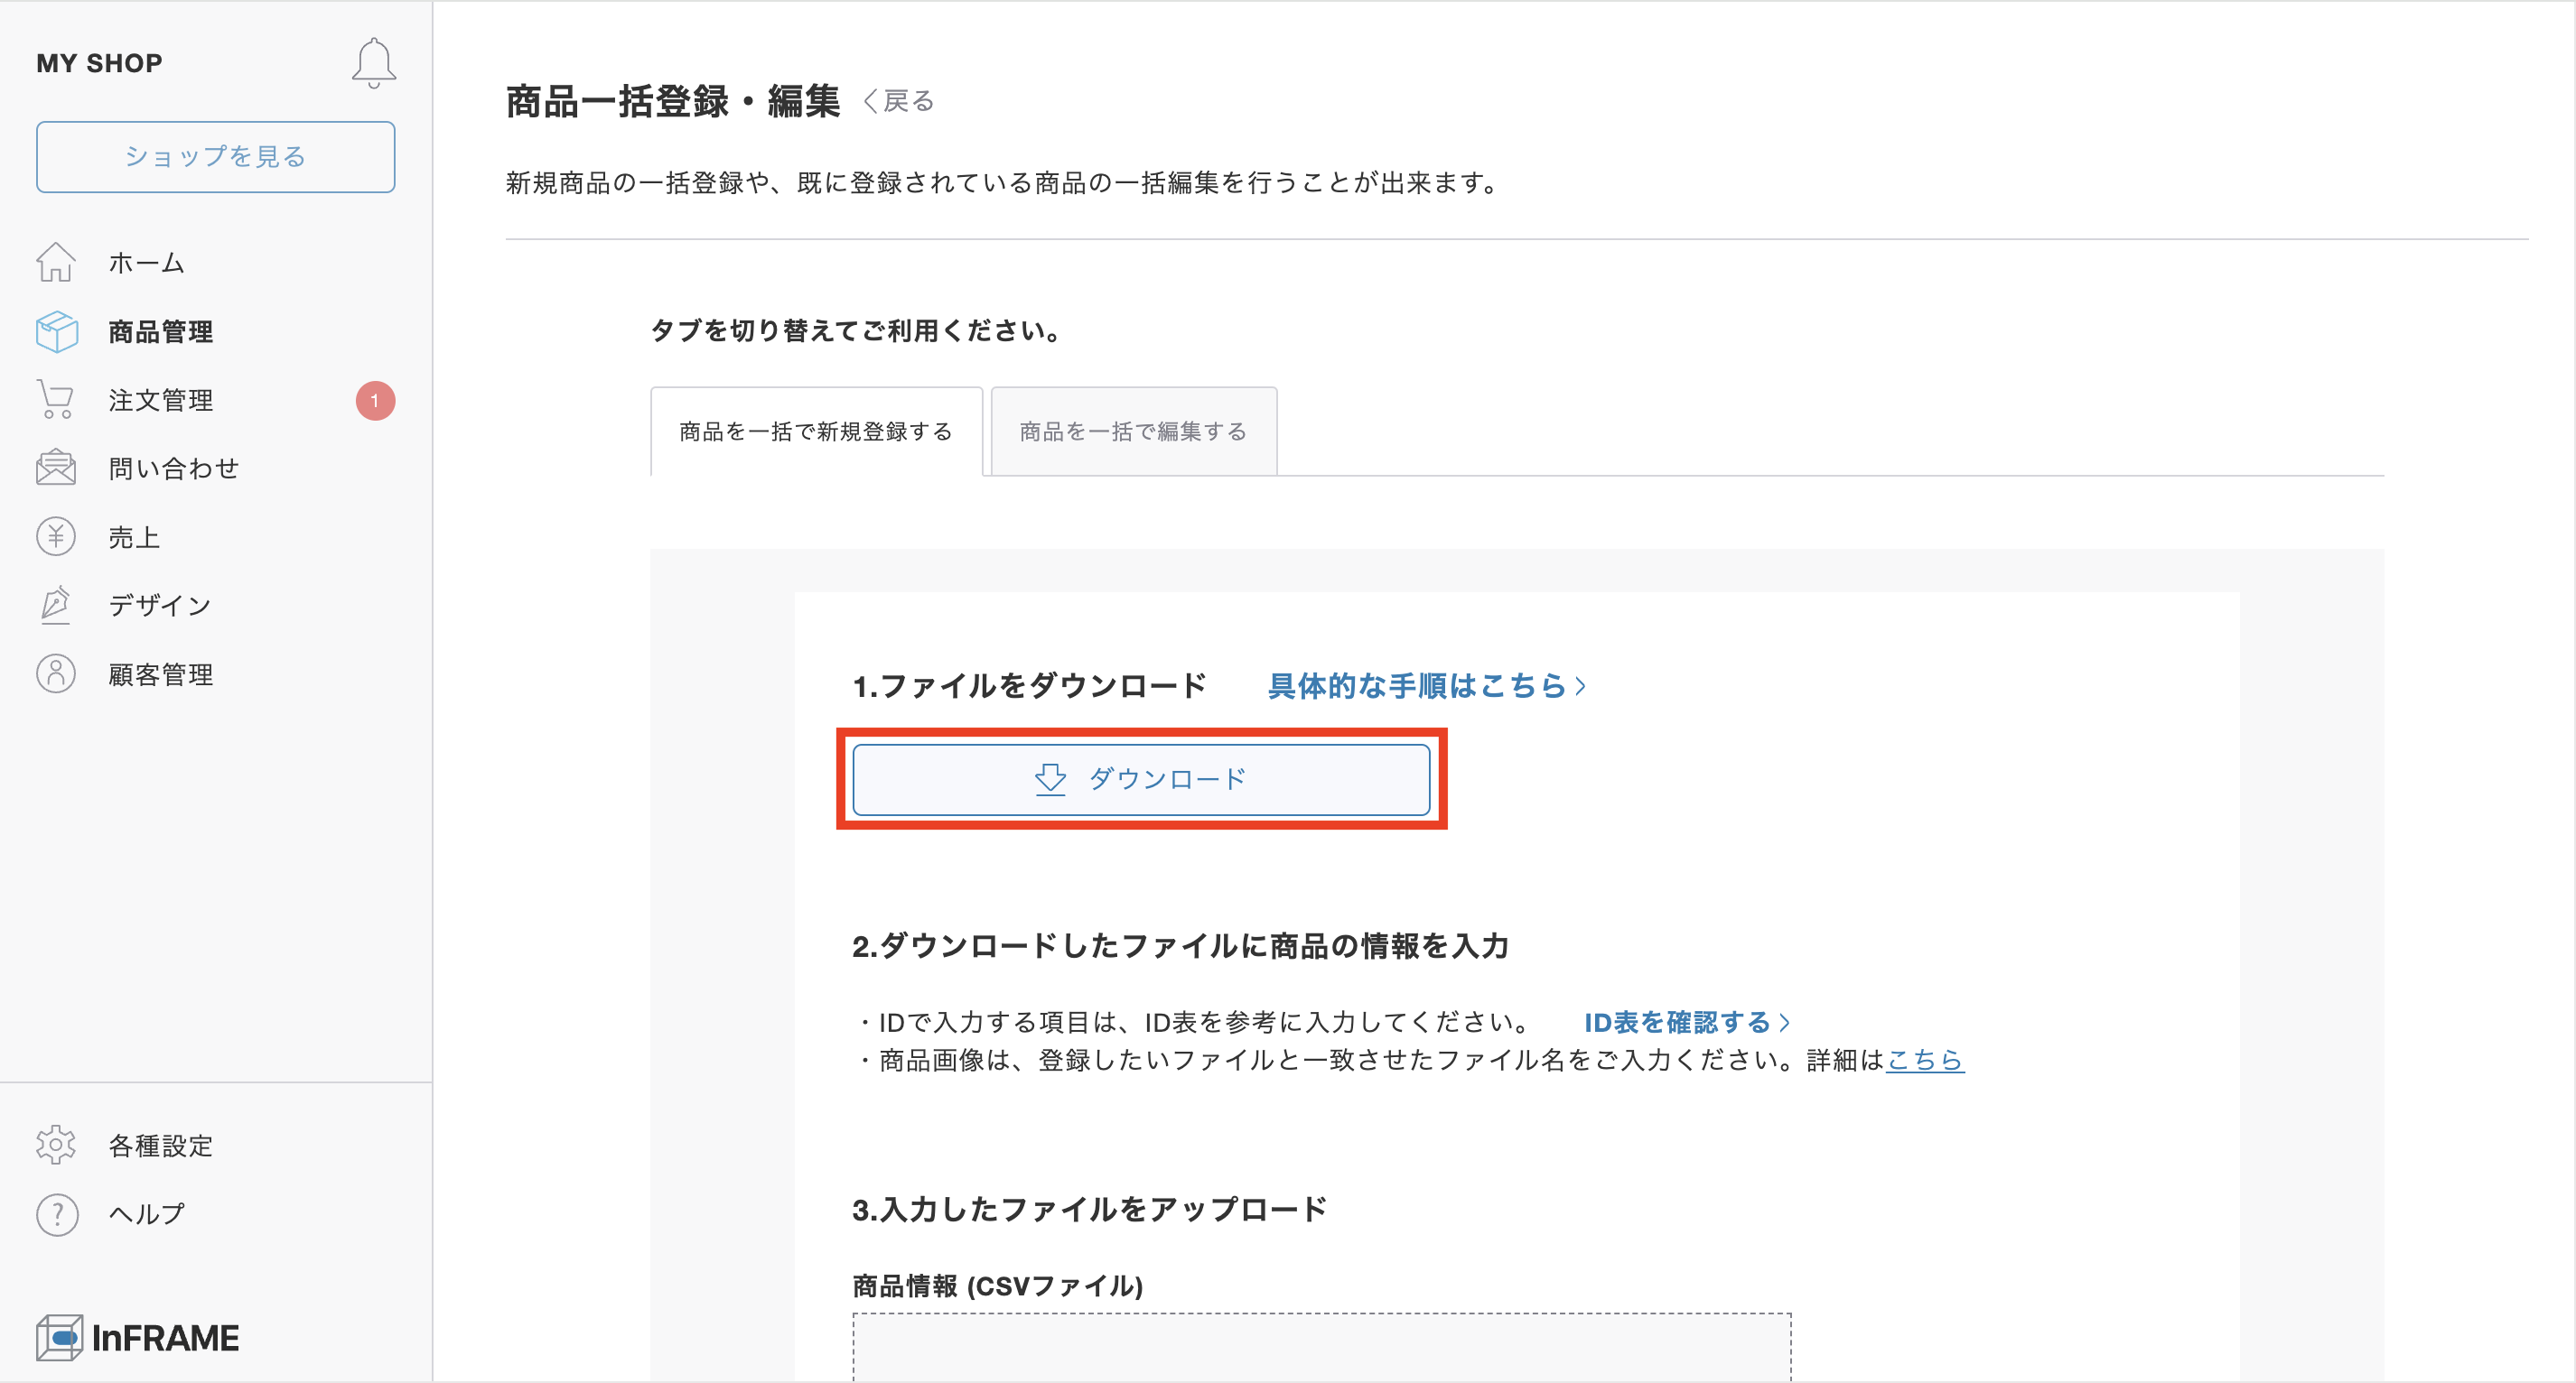Click the settings gear icon
Screen dimensions: 2576x1383
(x=56, y=1146)
